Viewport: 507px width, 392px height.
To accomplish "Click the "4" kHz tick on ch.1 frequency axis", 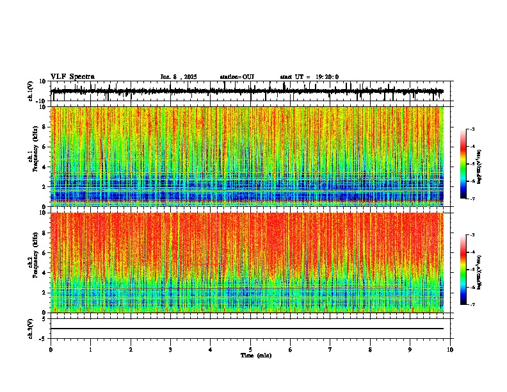I will pos(45,167).
